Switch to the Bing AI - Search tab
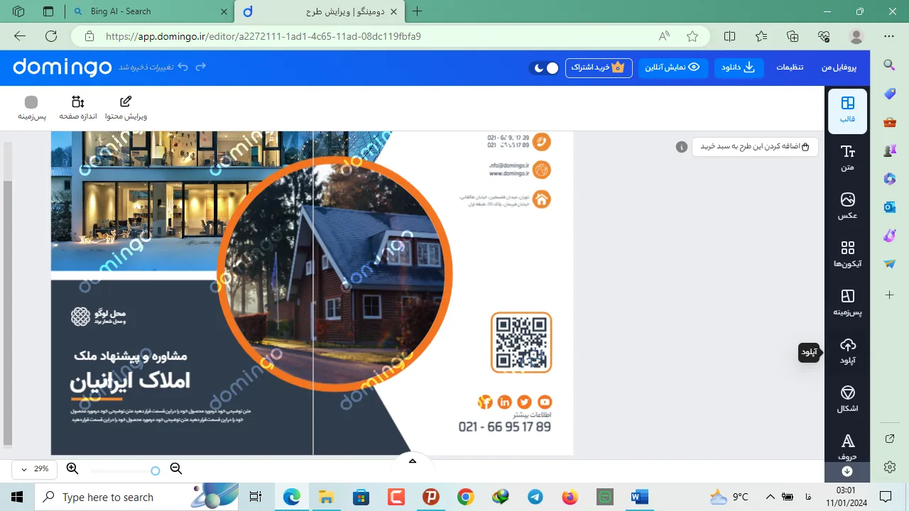Image resolution: width=909 pixels, height=511 pixels. 150,11
